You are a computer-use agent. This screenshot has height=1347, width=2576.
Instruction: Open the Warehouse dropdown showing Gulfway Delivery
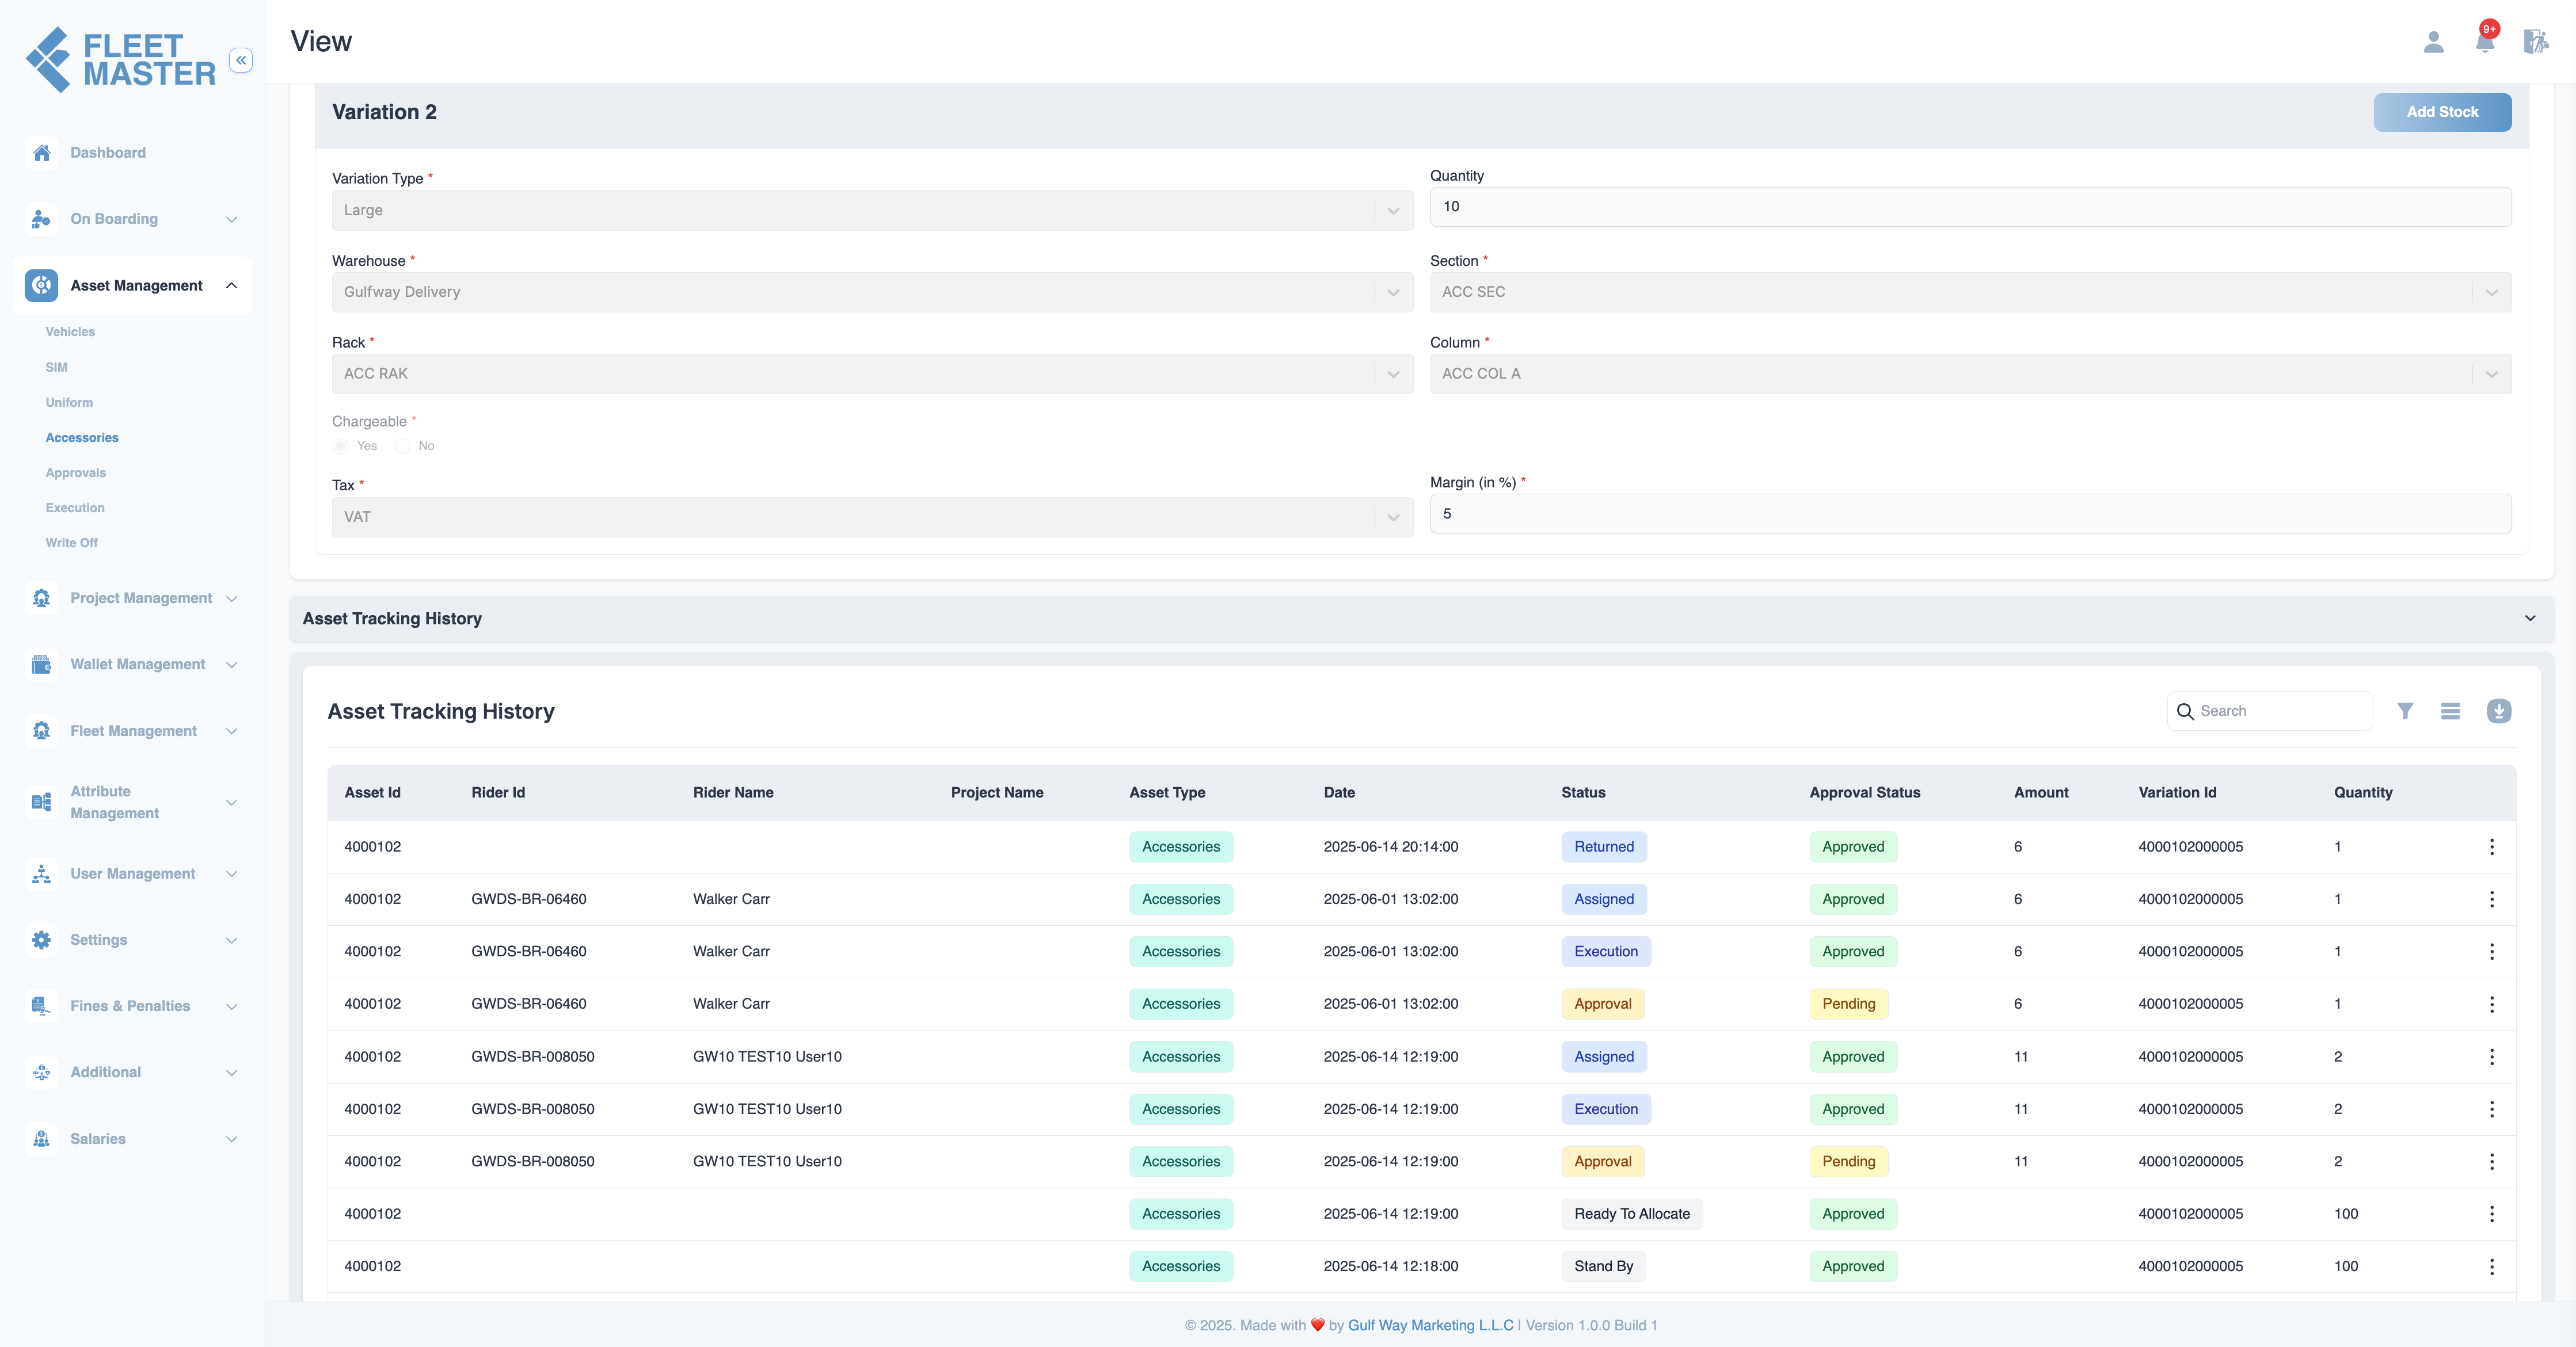coord(872,292)
